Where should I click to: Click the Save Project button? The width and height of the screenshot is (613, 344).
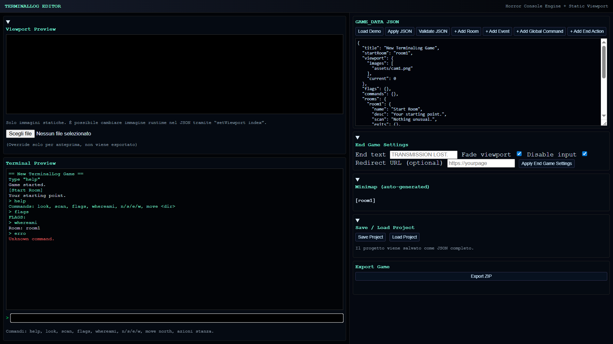[370, 237]
